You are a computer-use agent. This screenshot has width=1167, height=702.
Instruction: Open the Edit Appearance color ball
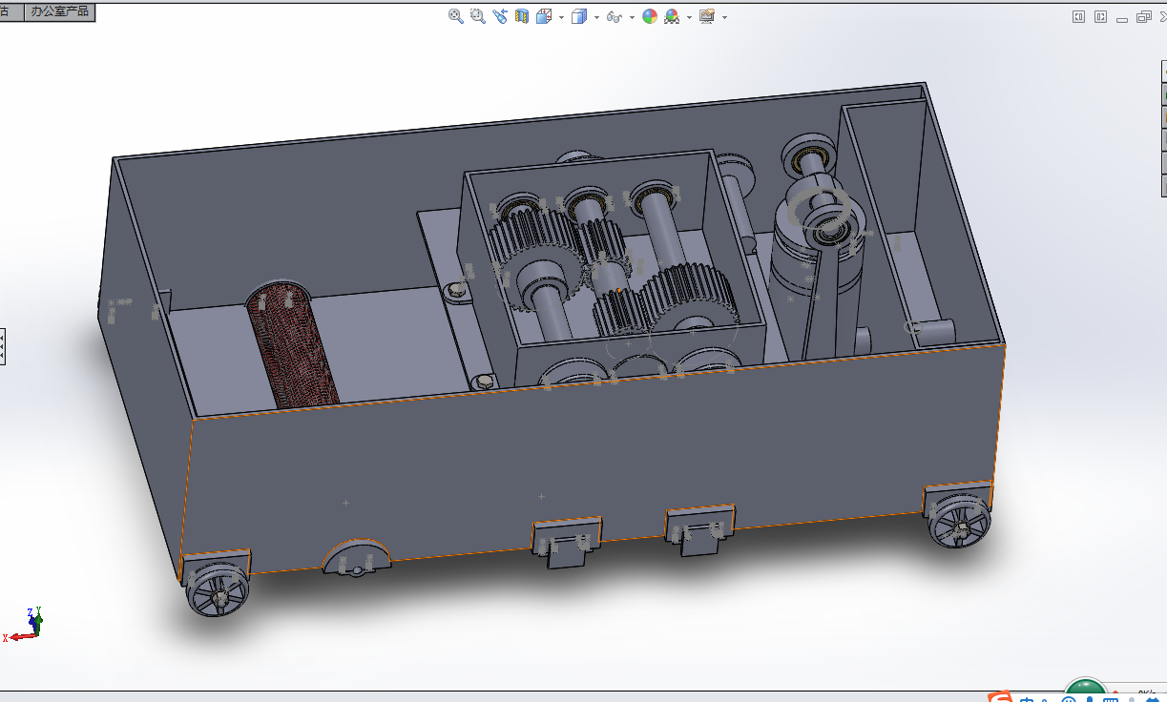tap(650, 16)
